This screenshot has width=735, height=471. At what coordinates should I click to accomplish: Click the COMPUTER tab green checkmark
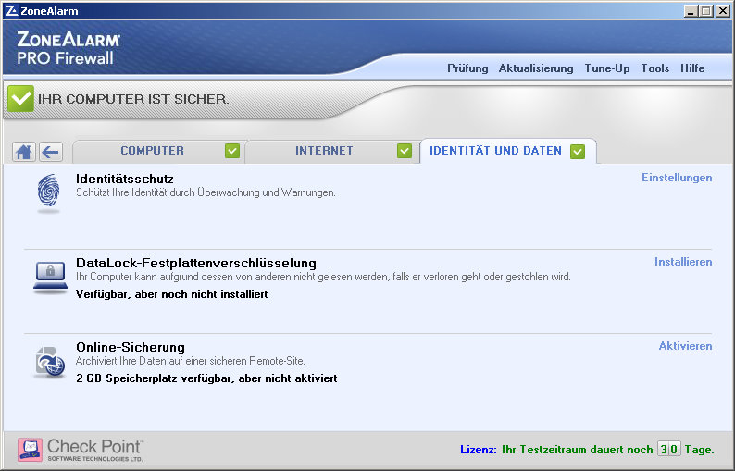[232, 151]
